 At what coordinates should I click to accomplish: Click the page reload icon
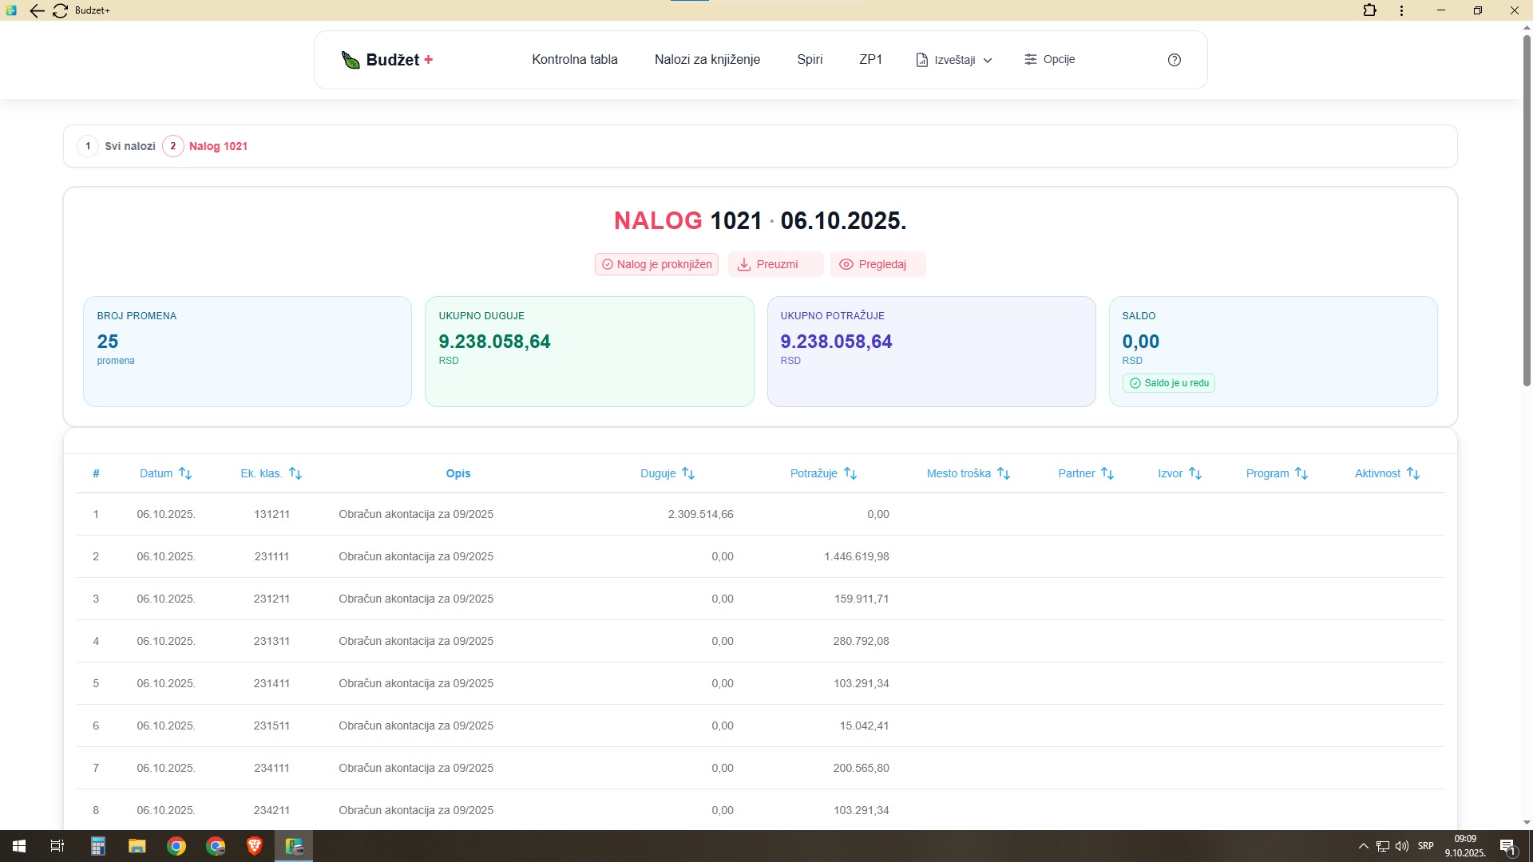(x=60, y=10)
